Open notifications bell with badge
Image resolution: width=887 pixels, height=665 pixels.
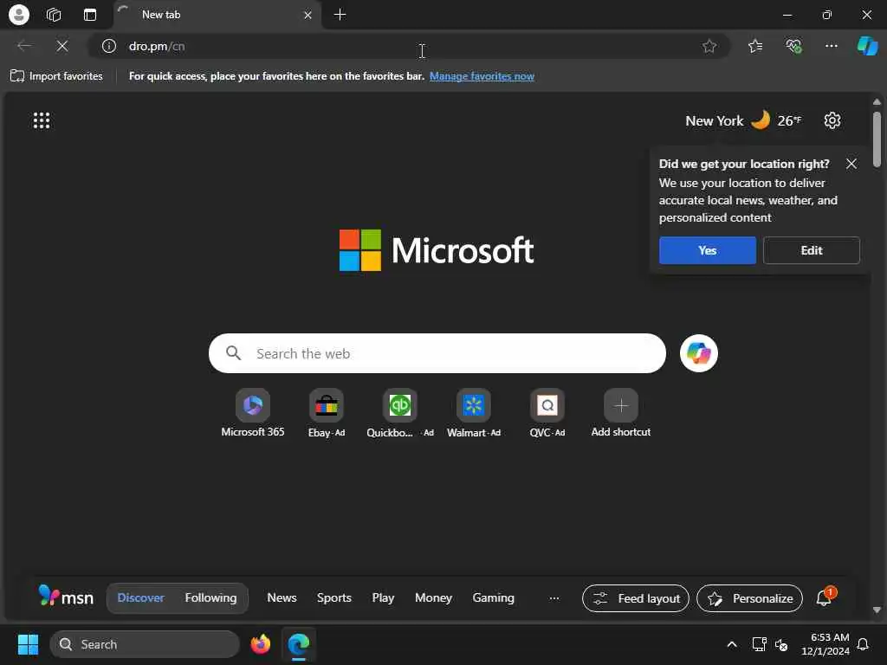[825, 597]
